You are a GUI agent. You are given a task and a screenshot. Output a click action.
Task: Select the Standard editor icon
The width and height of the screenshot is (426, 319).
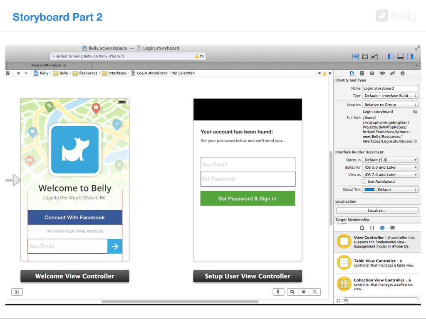(355, 56)
